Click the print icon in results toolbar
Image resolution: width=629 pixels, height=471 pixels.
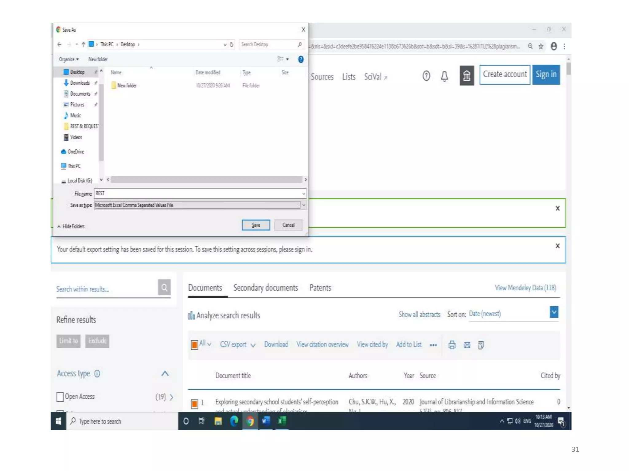451,345
